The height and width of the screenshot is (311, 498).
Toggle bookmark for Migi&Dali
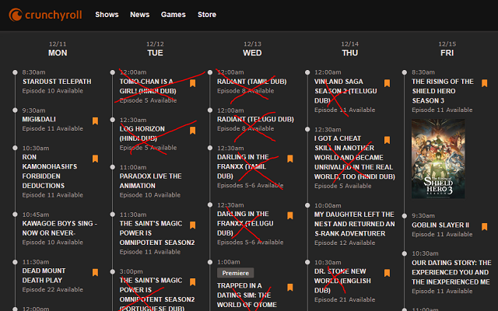tap(95, 121)
